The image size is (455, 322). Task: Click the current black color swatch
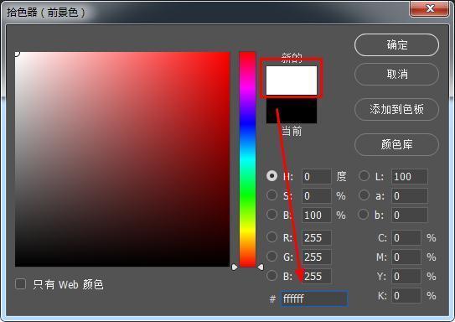click(x=292, y=111)
